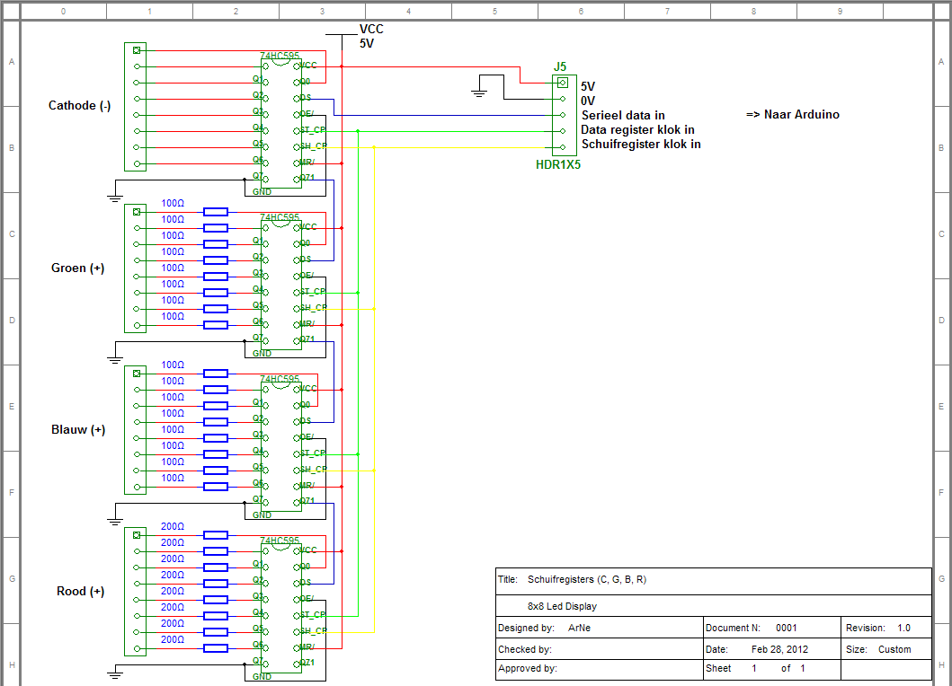
Task: Select the J5 component reference label
Action: click(560, 66)
